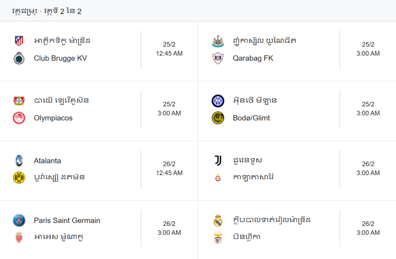396x259 pixels.
Task: Select the Inter Milan logo icon
Action: pyautogui.click(x=218, y=101)
